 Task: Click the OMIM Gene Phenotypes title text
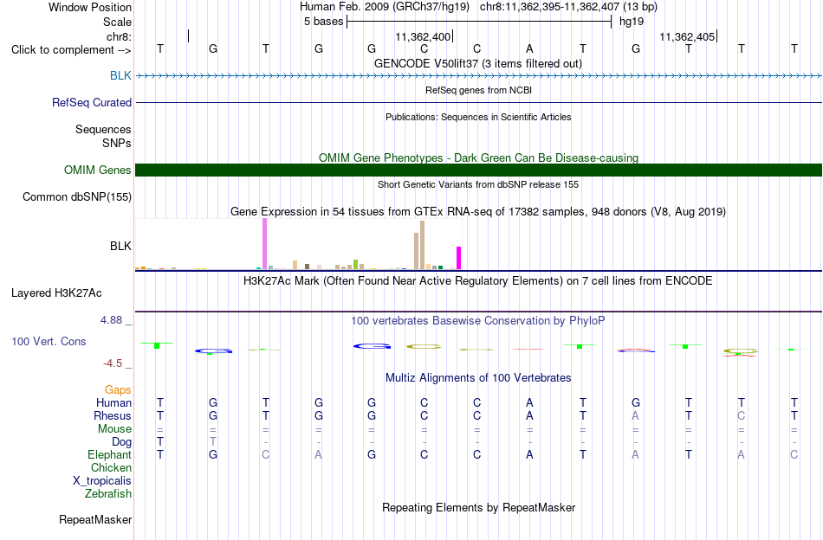[x=479, y=157]
